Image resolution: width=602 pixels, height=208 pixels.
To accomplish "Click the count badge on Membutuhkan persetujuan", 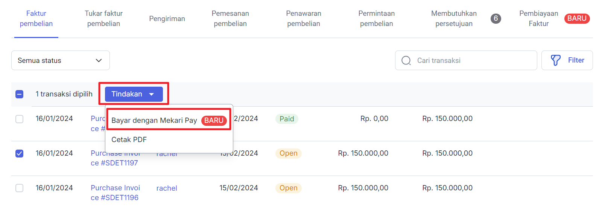I will point(496,18).
